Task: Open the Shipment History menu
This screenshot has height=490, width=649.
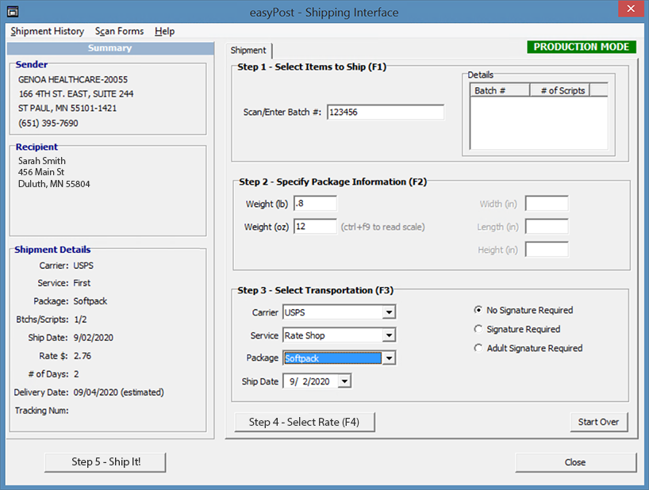Action: [47, 31]
